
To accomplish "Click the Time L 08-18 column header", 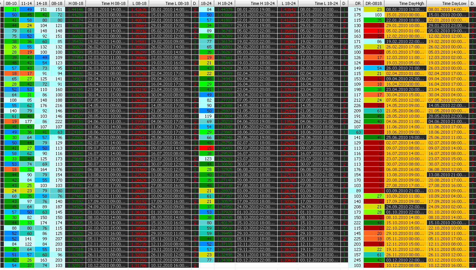I will (x=170, y=3).
